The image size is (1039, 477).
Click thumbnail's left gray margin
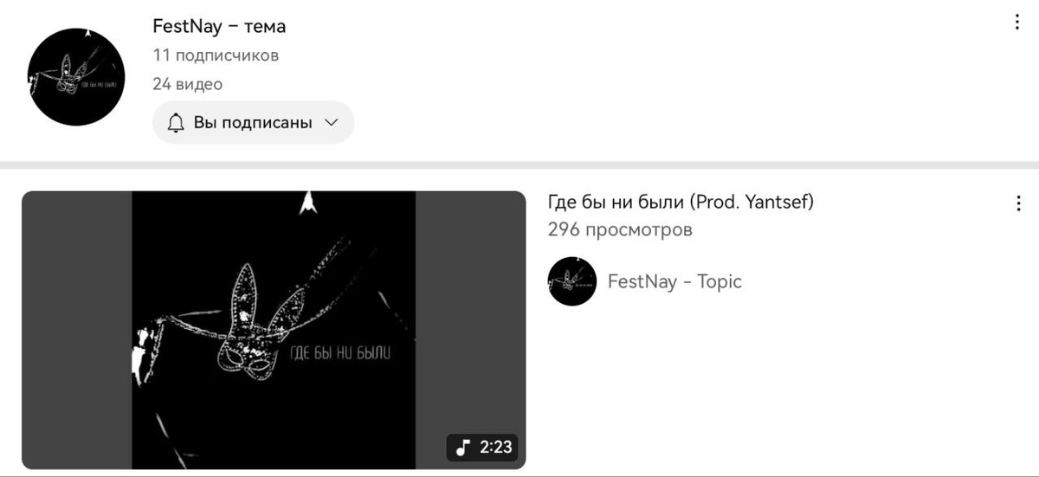(77, 330)
